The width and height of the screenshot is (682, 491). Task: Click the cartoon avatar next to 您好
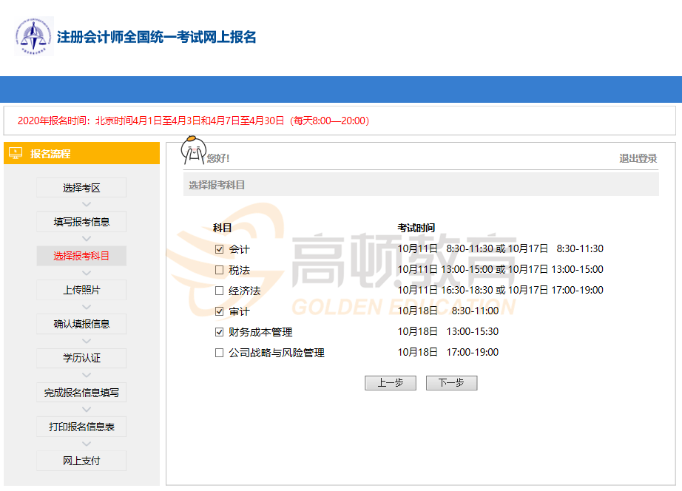(193, 151)
